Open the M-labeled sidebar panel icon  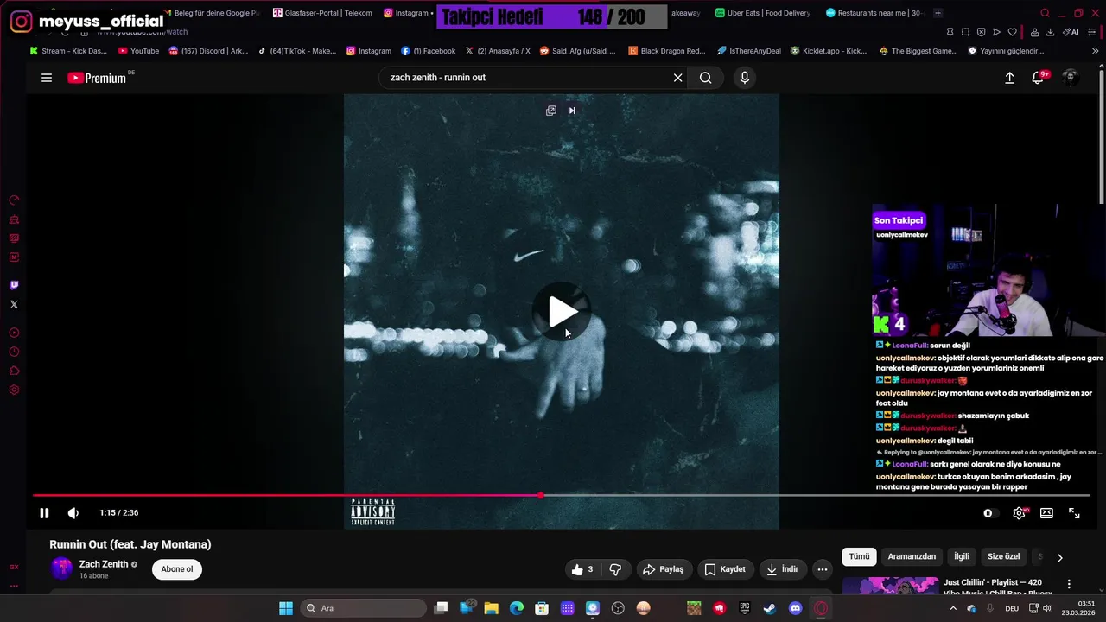[x=14, y=257]
